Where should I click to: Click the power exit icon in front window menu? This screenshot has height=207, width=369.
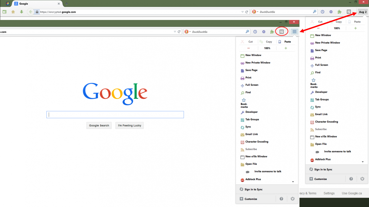(292, 199)
